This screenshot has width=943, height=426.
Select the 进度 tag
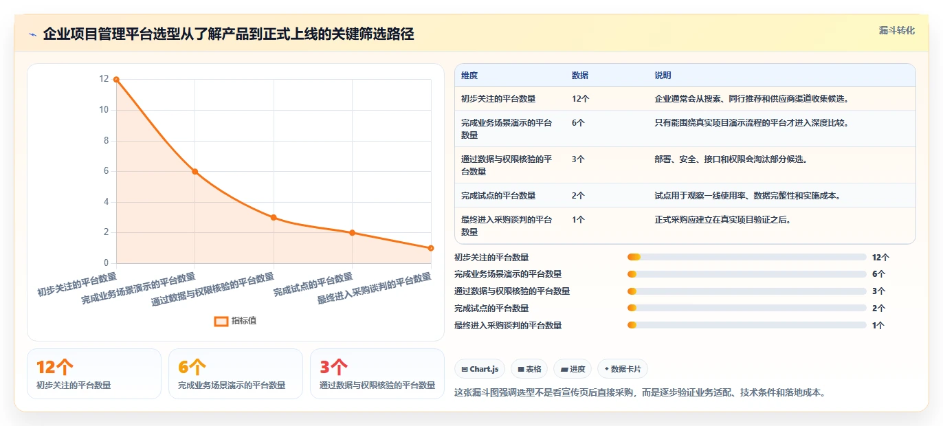(573, 369)
